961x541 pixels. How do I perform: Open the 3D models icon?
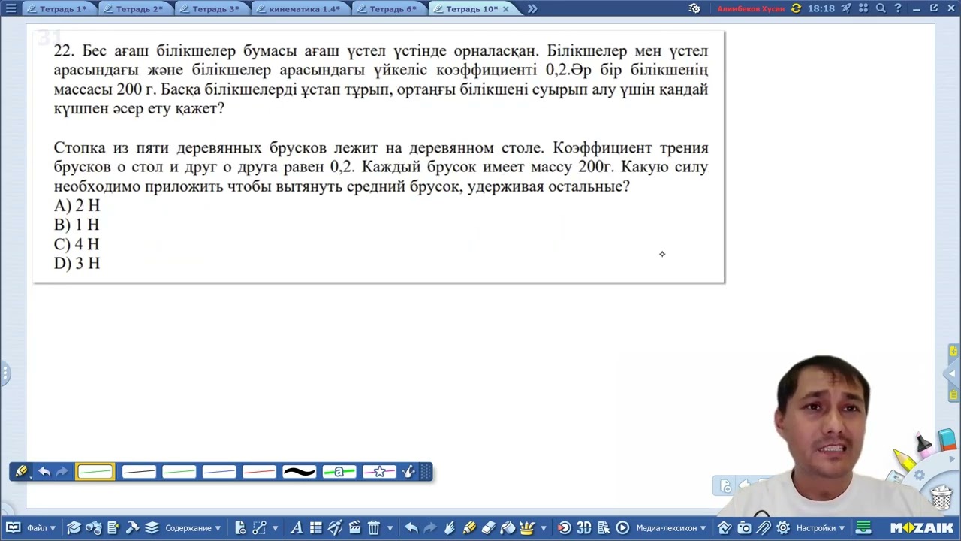[x=584, y=528]
